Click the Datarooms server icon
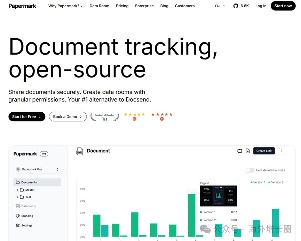Viewport: 301px width, 241px height. (18, 206)
